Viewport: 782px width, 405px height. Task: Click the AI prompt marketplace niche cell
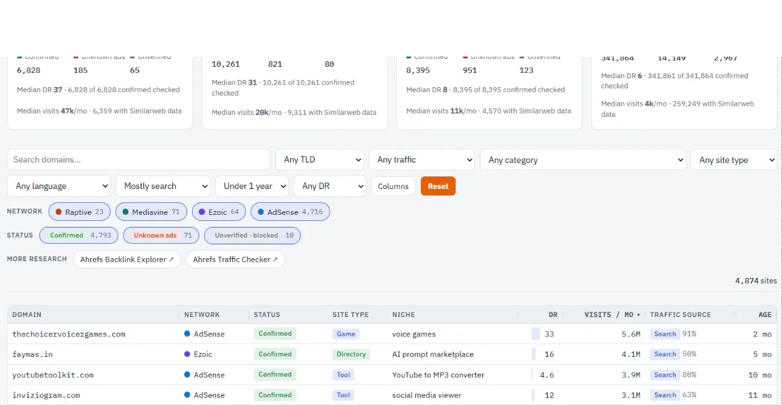point(433,354)
